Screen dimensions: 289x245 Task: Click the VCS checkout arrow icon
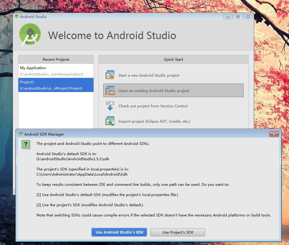click(110, 106)
